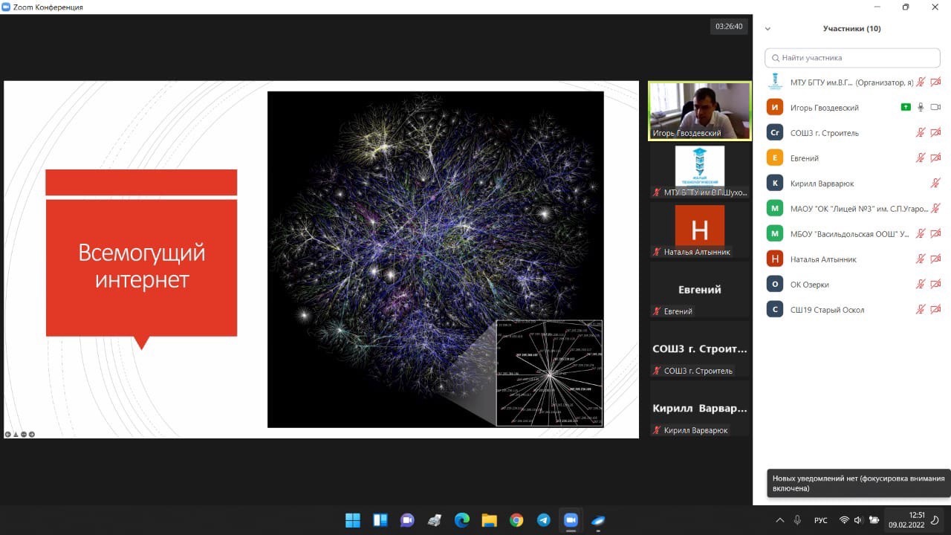Open the volume control from the tray
951x535 pixels.
click(x=858, y=519)
